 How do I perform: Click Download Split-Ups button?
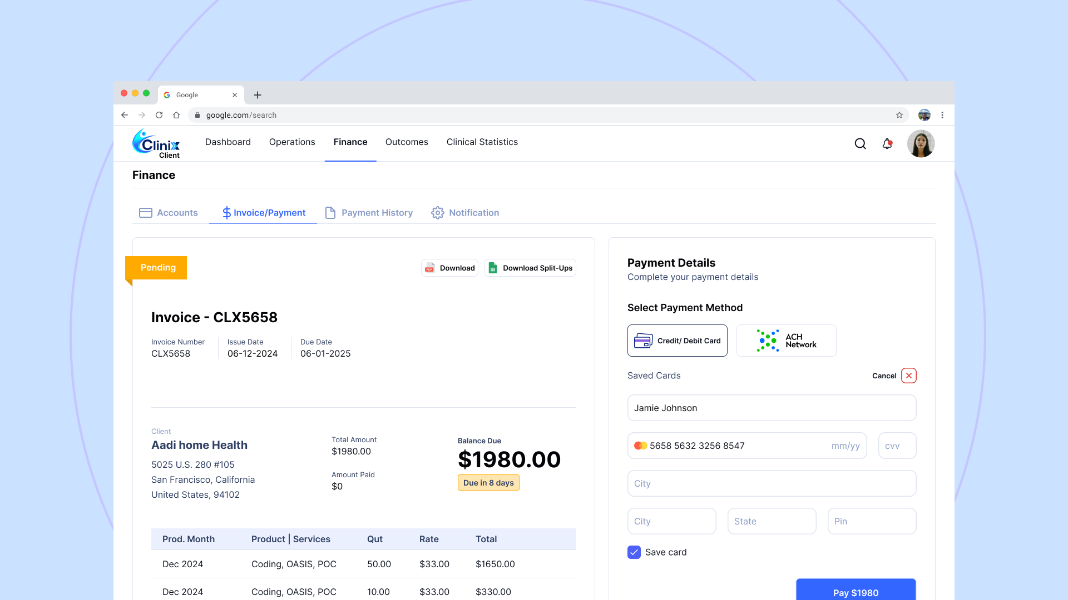(530, 268)
